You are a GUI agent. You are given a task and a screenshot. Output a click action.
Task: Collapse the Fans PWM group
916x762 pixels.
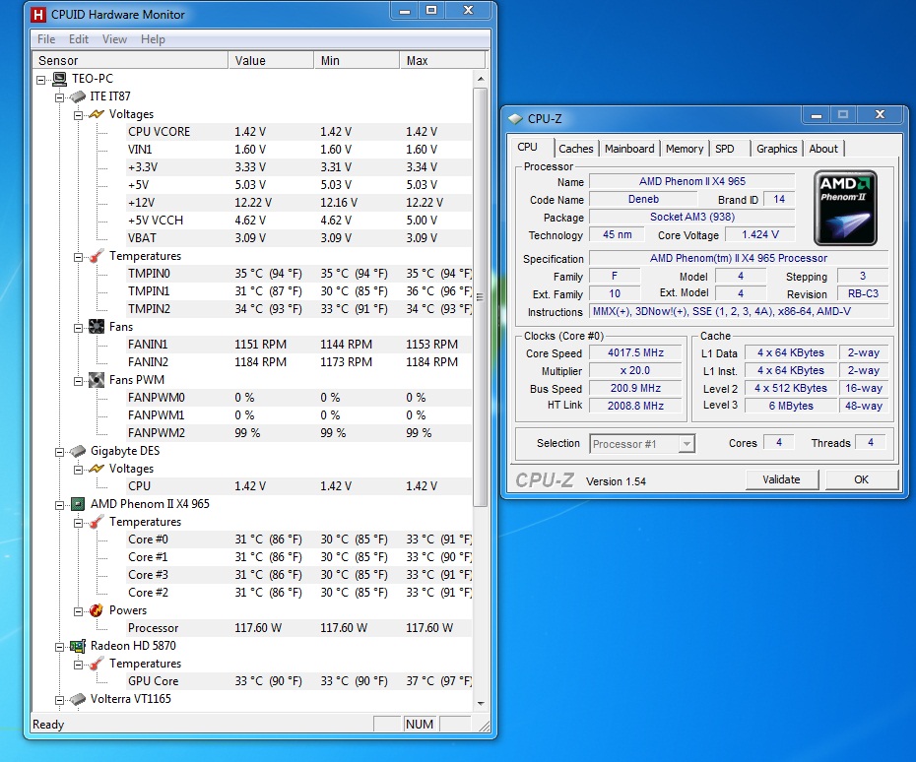78,381
